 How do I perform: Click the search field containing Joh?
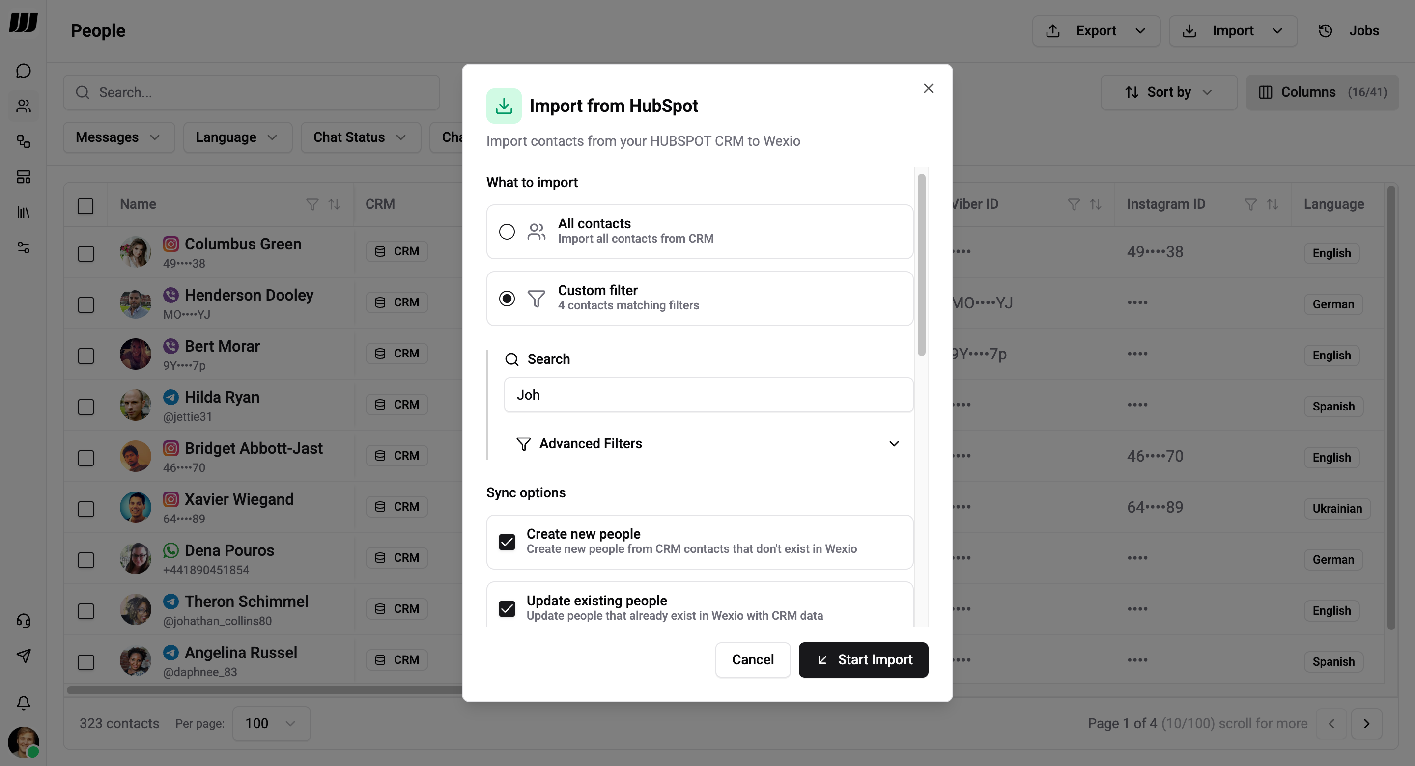point(707,394)
